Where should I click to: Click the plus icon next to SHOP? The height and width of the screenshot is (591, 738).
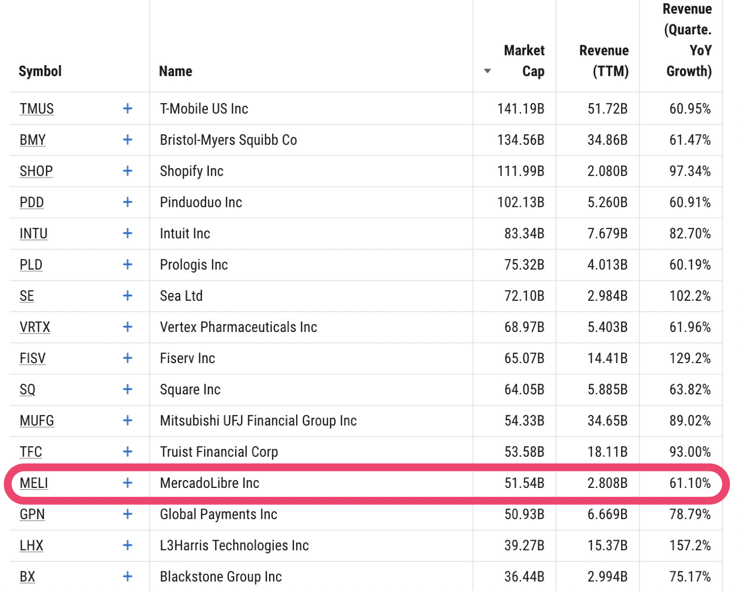tap(127, 171)
